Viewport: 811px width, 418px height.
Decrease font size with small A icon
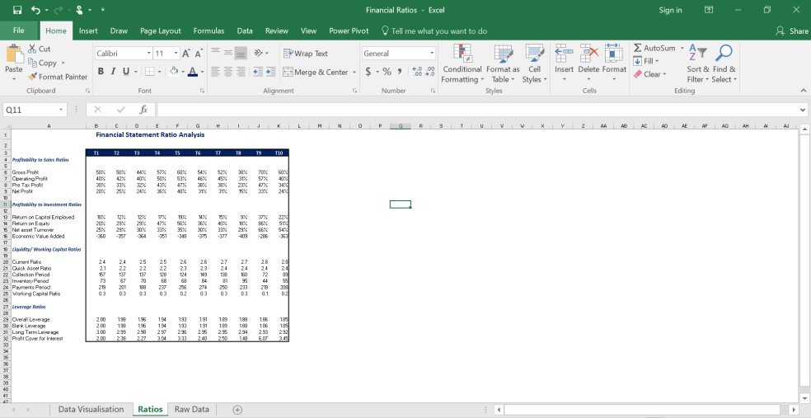(199, 54)
